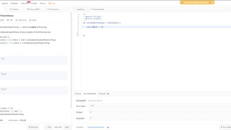Click the example input "()()" block
The height and width of the screenshot is (130, 231).
(x=34, y=91)
